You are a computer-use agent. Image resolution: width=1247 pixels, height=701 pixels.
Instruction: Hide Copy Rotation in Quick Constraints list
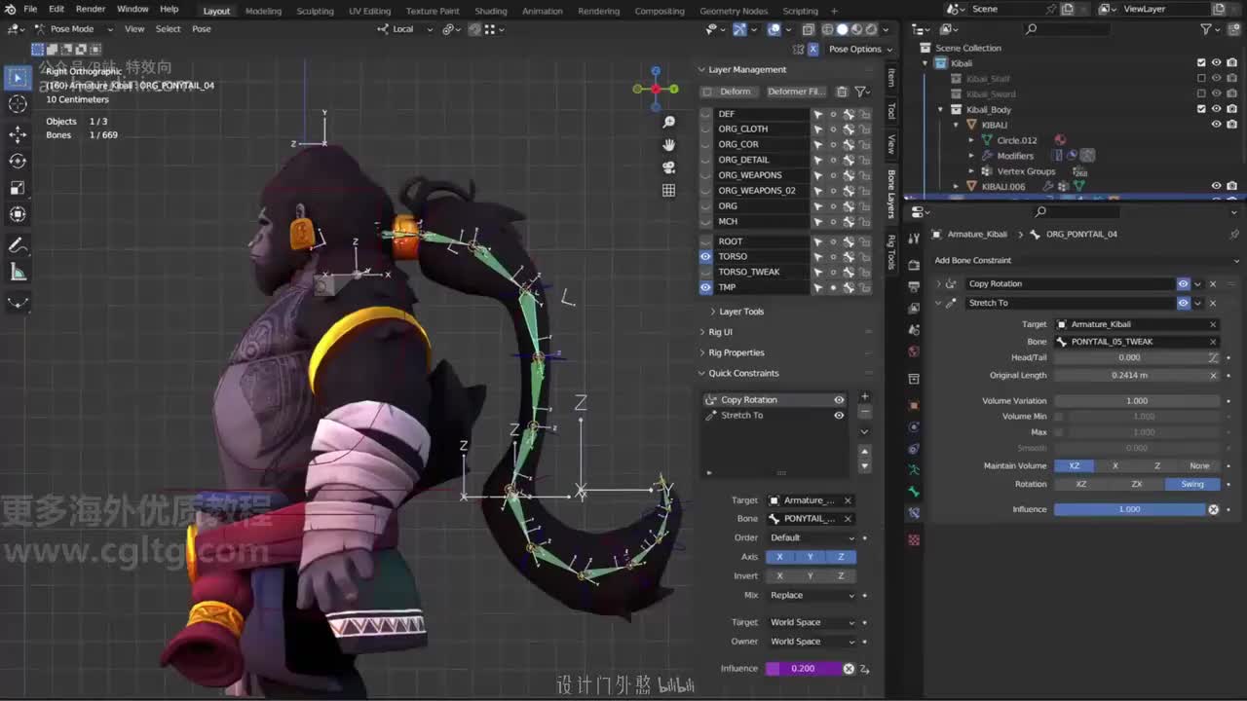pyautogui.click(x=839, y=400)
